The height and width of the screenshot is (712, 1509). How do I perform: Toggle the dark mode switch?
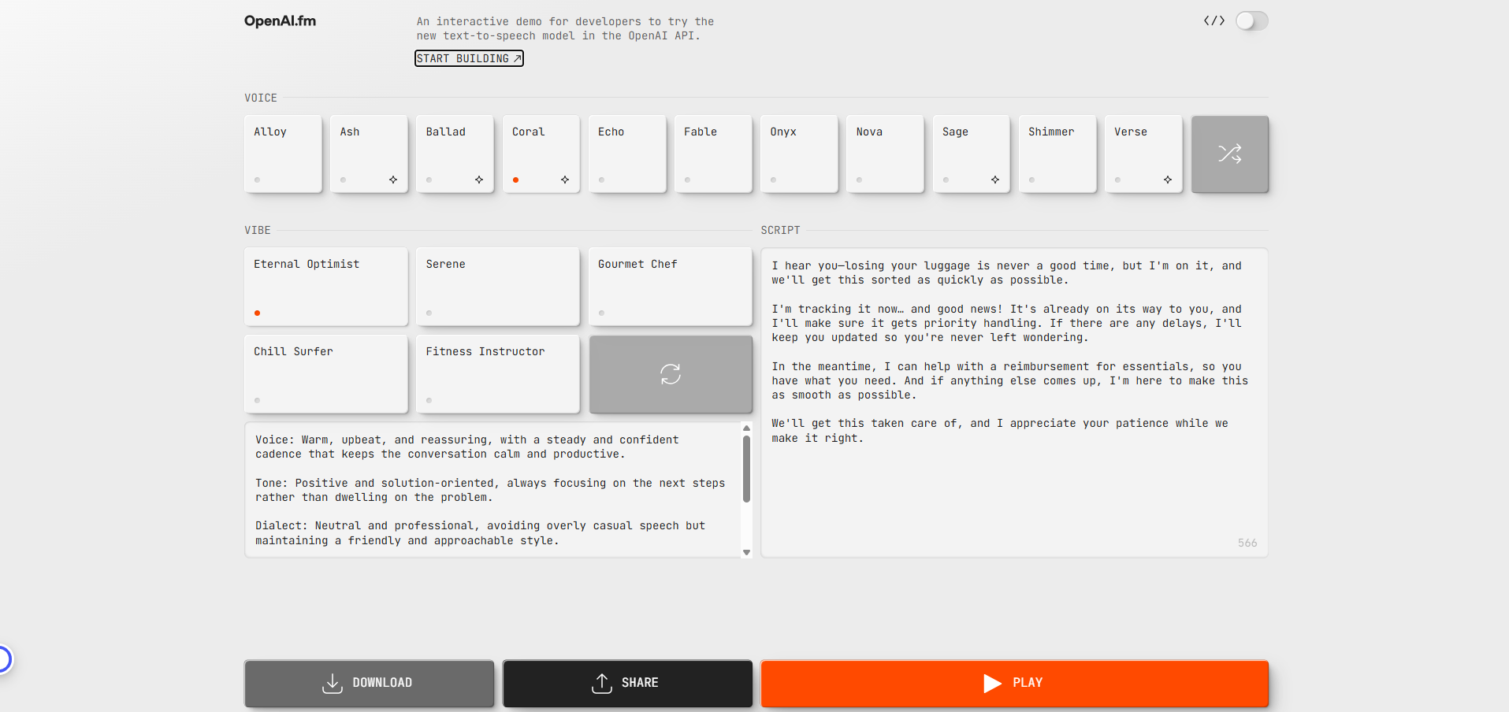point(1251,20)
